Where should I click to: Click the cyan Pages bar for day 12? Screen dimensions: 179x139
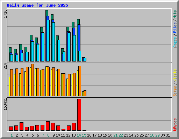click(69, 47)
